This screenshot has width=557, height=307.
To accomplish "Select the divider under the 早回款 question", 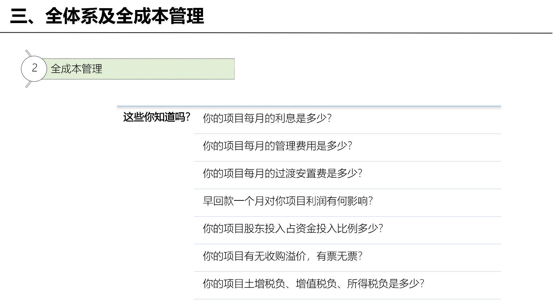I will [347, 216].
